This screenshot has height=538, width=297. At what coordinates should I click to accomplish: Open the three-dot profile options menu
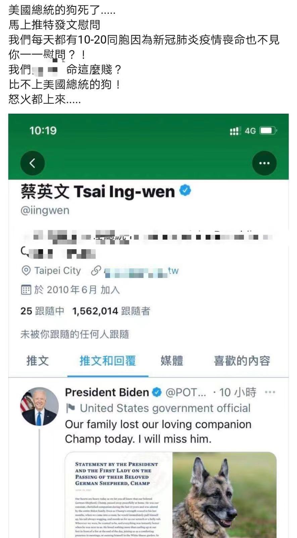click(264, 163)
